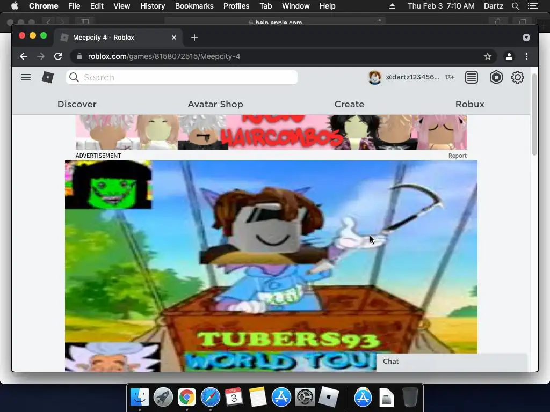
Task: Open the Edit menu
Action: pyautogui.click(x=97, y=6)
